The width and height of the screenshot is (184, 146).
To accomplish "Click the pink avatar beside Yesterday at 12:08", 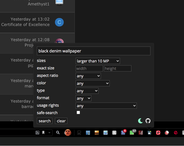I will click(x=59, y=41).
